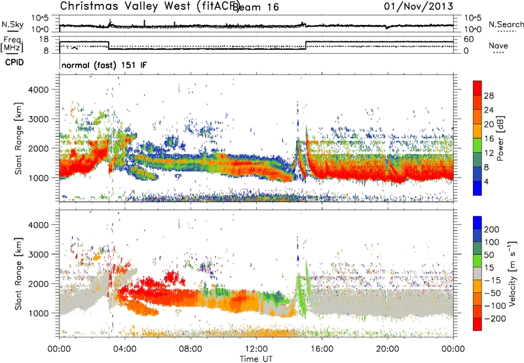The image size is (524, 363).
Task: Click the frequency step line near 15:00 UT
Action: pyautogui.click(x=305, y=45)
